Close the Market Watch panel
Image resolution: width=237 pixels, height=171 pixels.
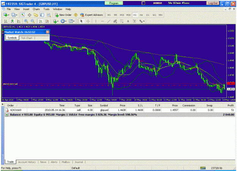pyautogui.click(x=48, y=32)
